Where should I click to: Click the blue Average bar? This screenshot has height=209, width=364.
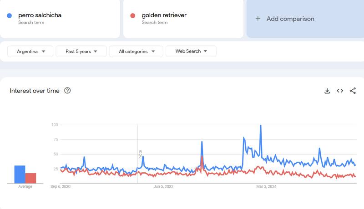tap(20, 174)
